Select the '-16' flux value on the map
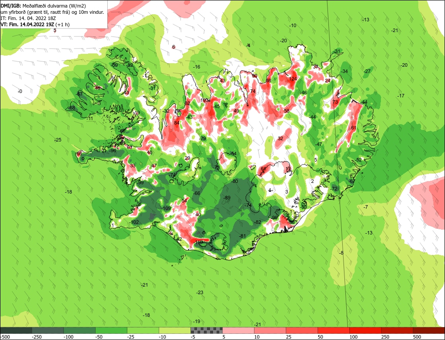 coord(196,67)
